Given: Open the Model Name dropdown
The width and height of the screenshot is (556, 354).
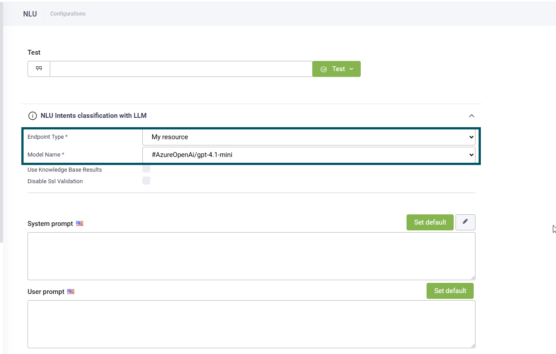Looking at the screenshot, I should click(309, 155).
